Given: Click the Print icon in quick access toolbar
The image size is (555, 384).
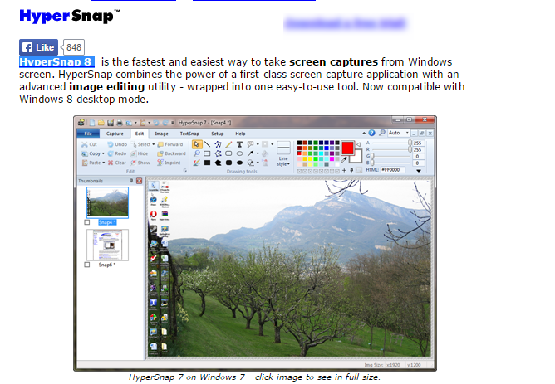Looking at the screenshot, I should (x=120, y=123).
